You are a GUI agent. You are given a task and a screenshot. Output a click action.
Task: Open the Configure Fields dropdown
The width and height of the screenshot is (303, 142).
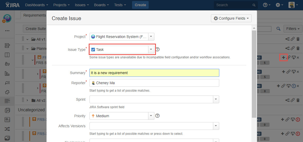click(x=231, y=18)
